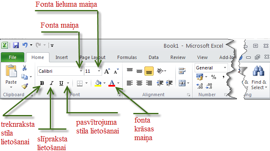Copy selection with the Copy icon
The width and height of the screenshot is (270, 151).
tap(24, 77)
